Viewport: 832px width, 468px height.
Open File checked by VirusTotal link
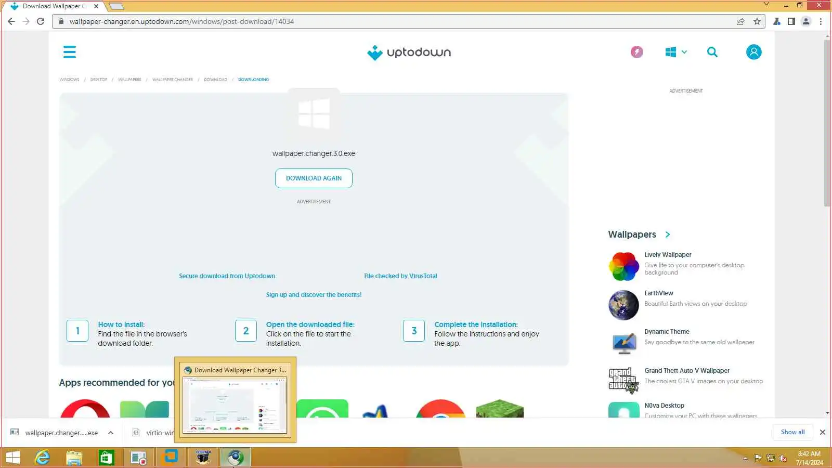click(x=400, y=276)
